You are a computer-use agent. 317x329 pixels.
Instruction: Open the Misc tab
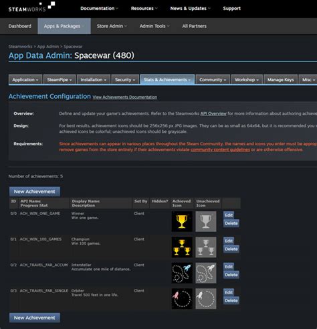308,79
